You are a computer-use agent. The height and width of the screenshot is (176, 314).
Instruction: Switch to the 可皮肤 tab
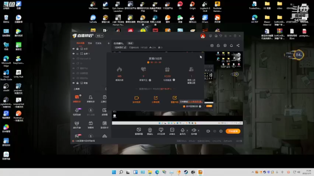click(x=99, y=43)
